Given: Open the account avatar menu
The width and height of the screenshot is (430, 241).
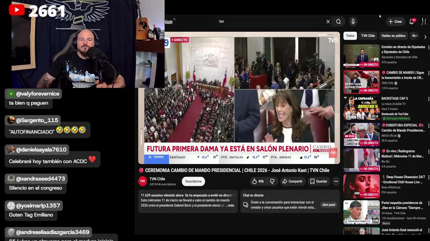Looking at the screenshot, I should point(424,21).
